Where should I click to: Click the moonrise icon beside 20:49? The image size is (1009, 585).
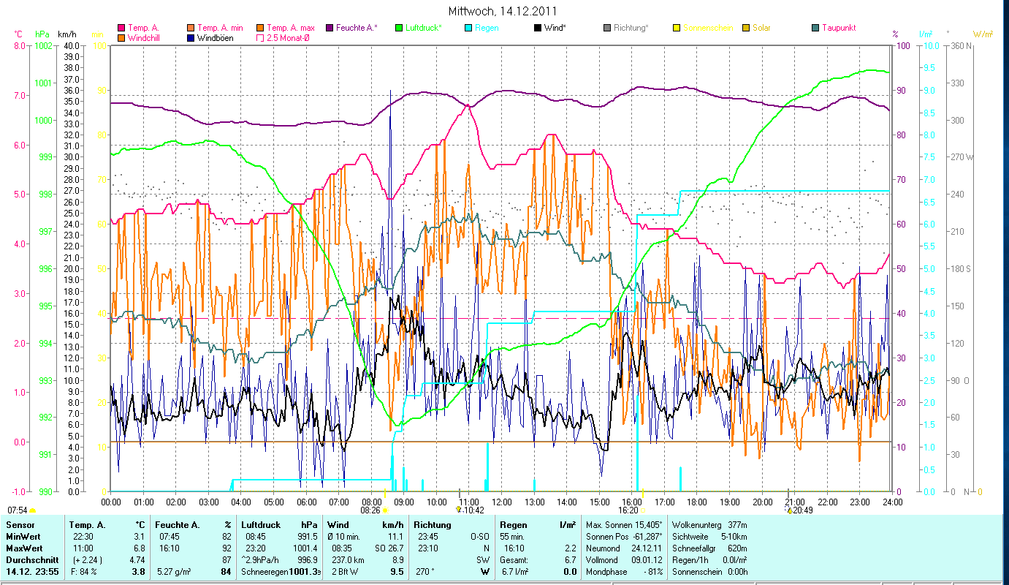(x=789, y=510)
